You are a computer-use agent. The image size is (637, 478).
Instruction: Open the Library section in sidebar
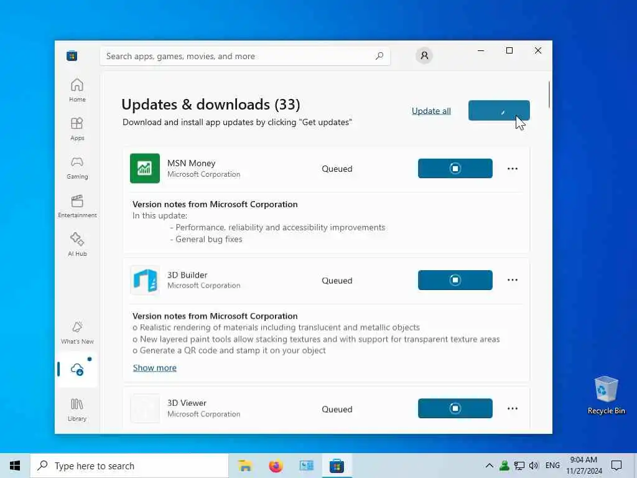click(x=77, y=410)
